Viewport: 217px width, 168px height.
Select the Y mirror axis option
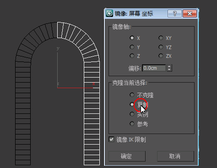coord(132,47)
